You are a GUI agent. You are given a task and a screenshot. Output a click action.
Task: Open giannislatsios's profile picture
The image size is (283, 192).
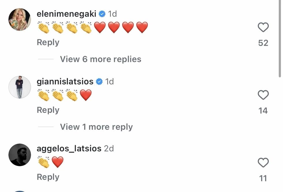pos(20,87)
